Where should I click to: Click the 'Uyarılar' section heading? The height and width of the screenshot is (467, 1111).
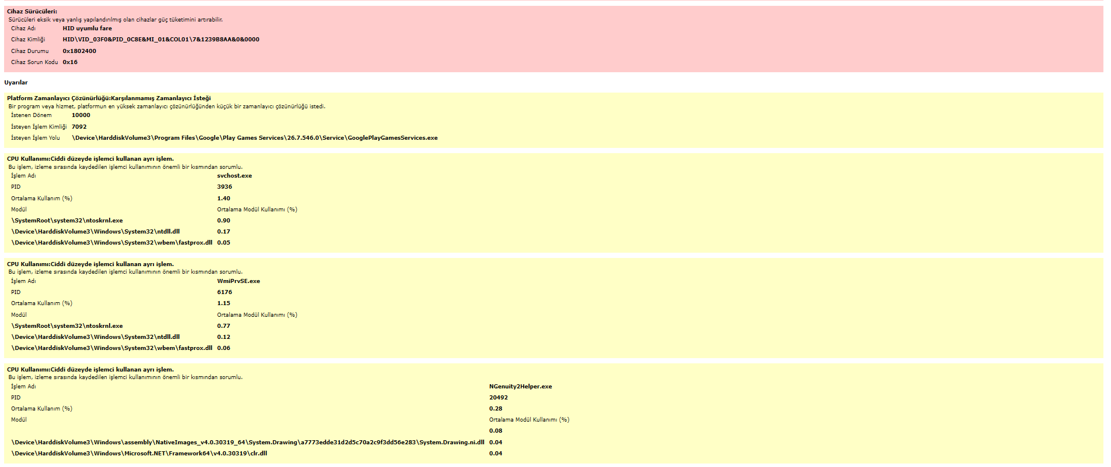[x=16, y=83]
